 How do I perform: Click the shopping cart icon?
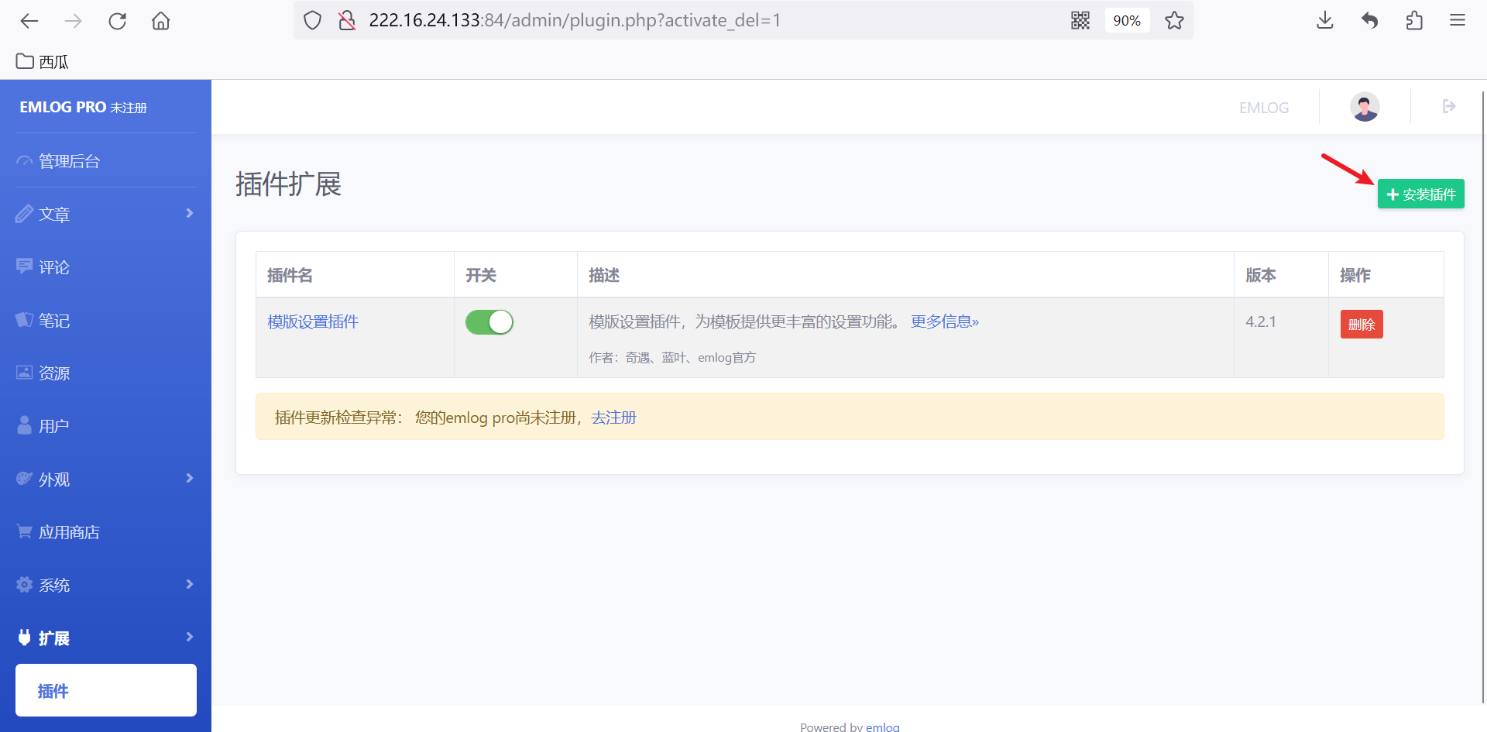25,531
